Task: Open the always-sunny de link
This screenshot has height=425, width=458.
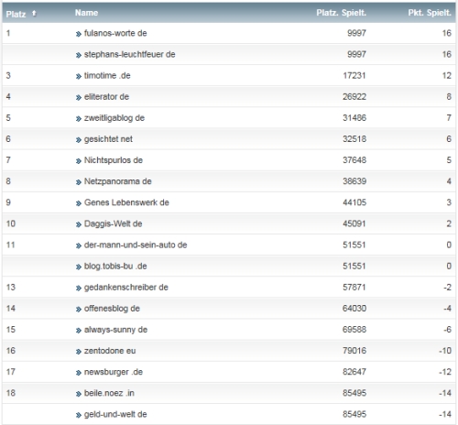Action: click(115, 330)
